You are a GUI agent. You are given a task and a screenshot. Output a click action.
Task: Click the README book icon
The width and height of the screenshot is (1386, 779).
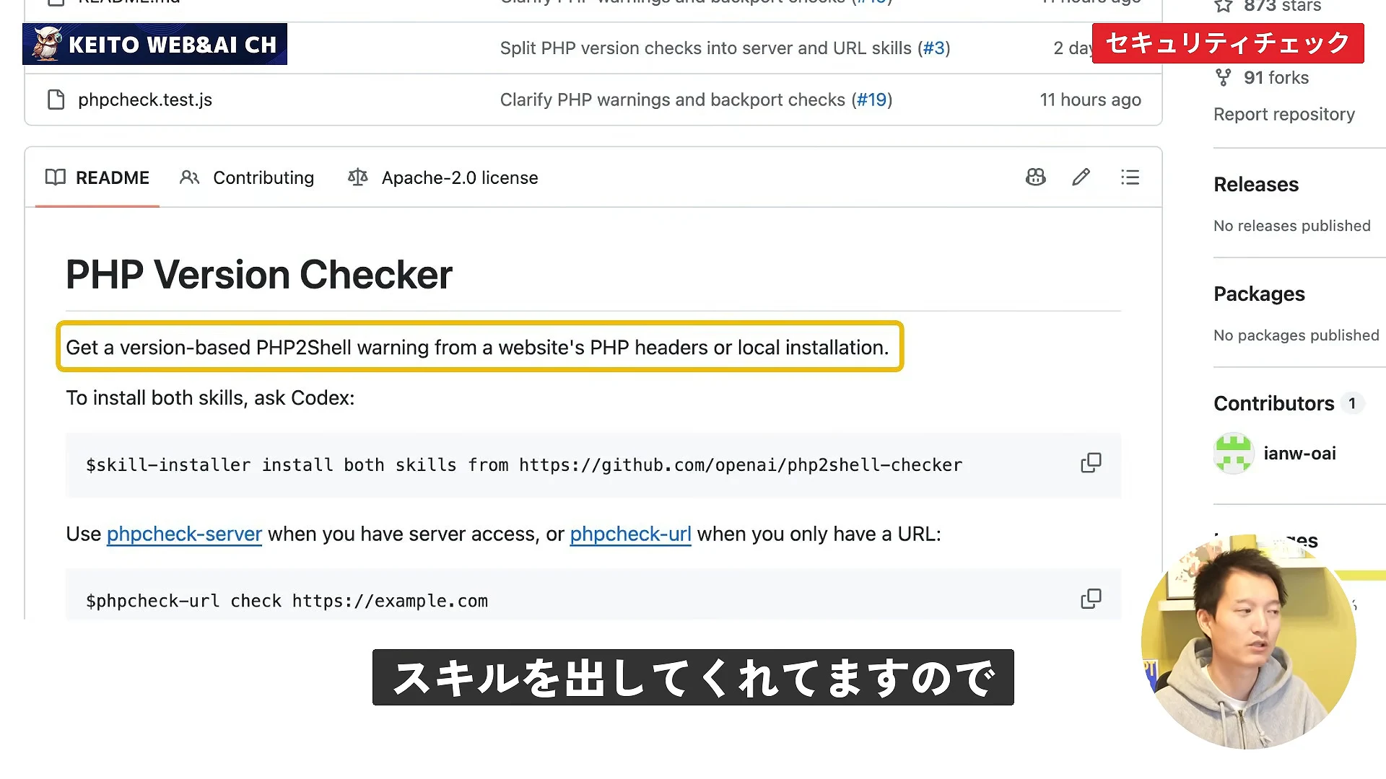click(56, 177)
